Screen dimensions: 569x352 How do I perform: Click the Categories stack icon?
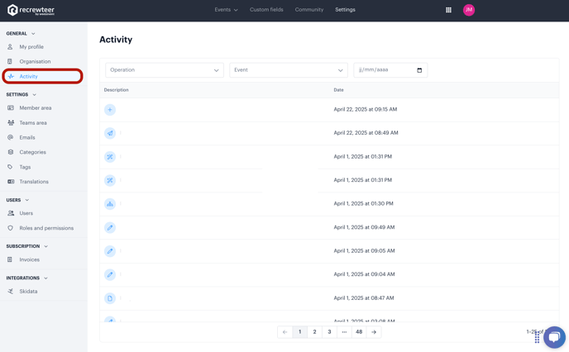[x=11, y=152]
